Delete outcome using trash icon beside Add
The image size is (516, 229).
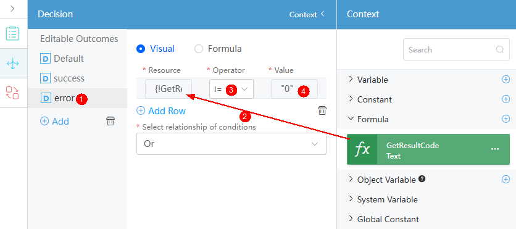coord(110,121)
